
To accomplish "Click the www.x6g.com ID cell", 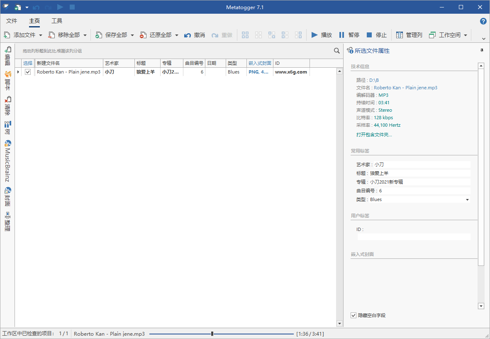I will click(291, 72).
